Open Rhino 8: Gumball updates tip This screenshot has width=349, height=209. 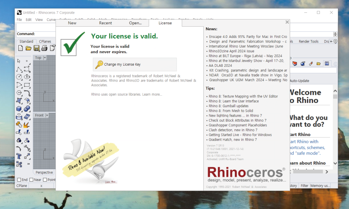click(x=229, y=106)
